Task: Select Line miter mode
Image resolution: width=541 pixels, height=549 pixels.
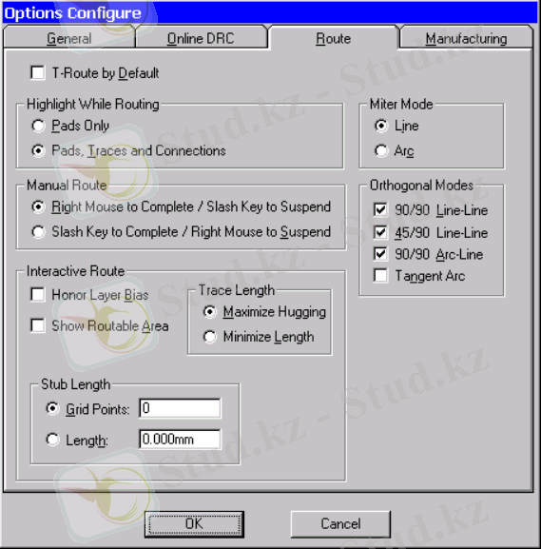Action: [381, 126]
